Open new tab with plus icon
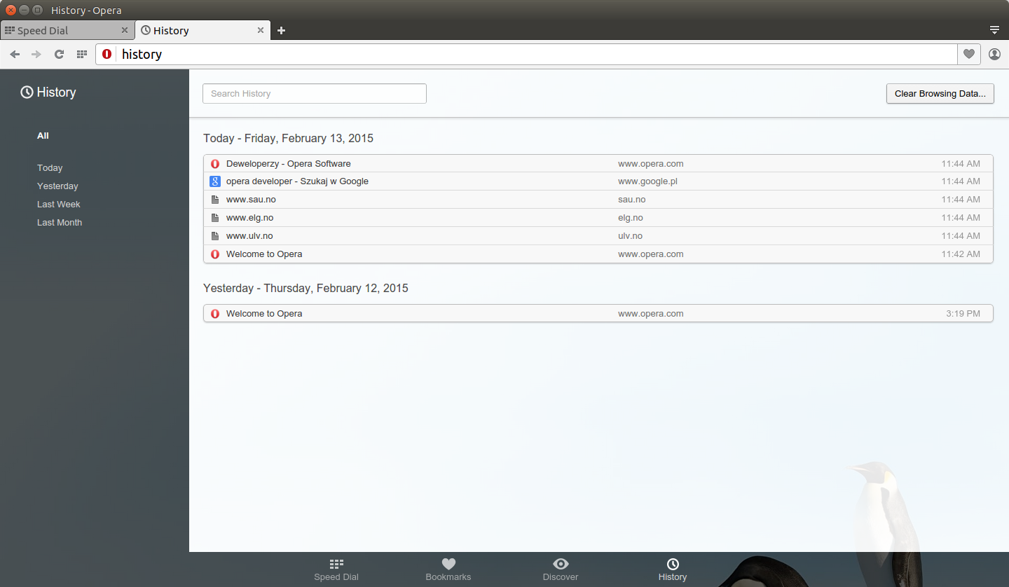 (x=281, y=30)
